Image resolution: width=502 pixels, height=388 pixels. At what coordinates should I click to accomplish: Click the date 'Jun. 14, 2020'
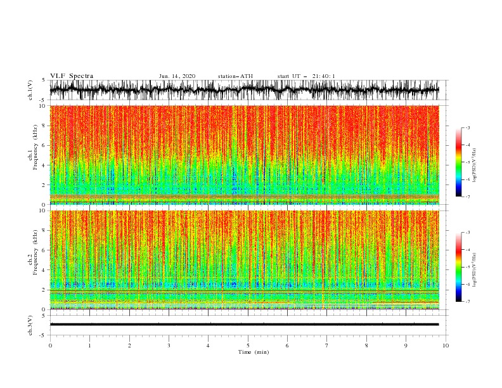(177, 76)
